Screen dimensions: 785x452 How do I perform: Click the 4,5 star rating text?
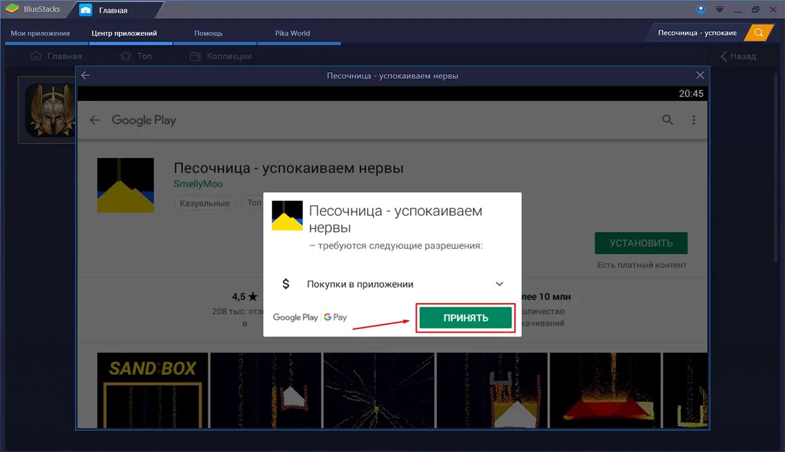click(245, 297)
